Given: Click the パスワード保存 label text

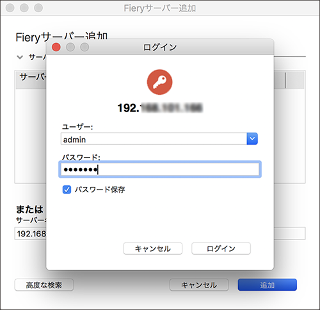Looking at the screenshot, I should tap(100, 190).
